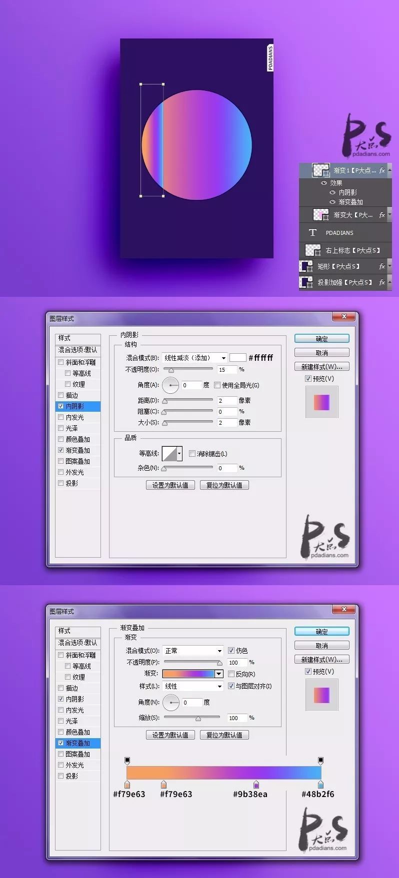Select the purple #9b38ea gradient color stop
This screenshot has height=878, width=399.
256,785
